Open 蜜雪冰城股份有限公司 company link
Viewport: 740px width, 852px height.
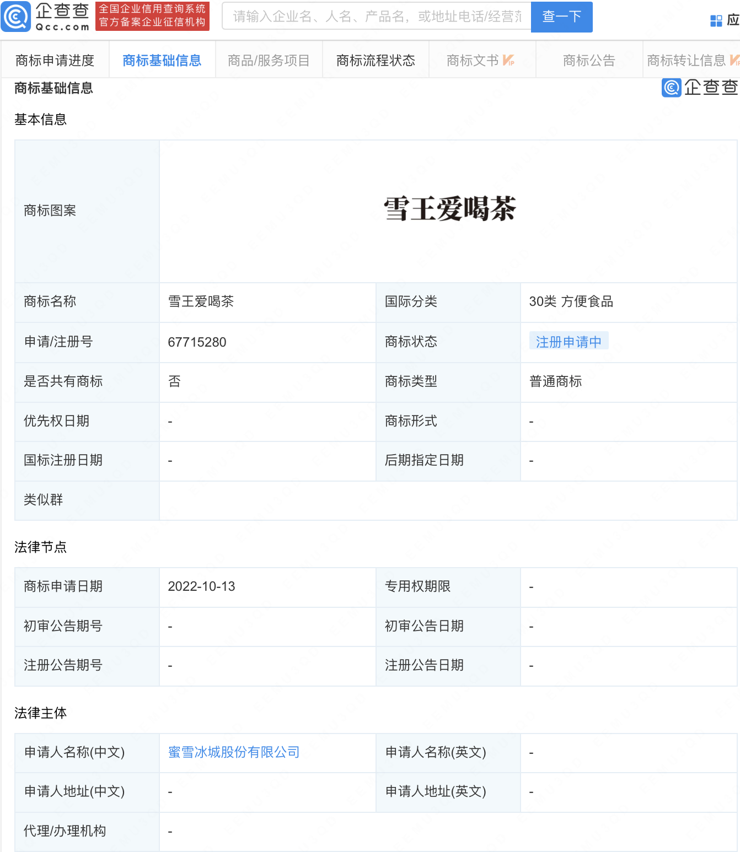tap(234, 752)
